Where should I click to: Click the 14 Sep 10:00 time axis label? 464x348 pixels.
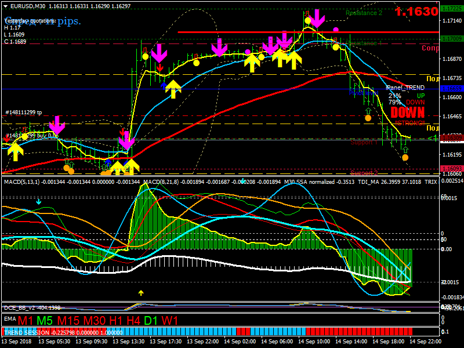coord(314,341)
